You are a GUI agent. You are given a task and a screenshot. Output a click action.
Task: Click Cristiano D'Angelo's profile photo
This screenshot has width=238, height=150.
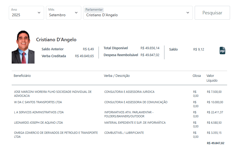23,47
